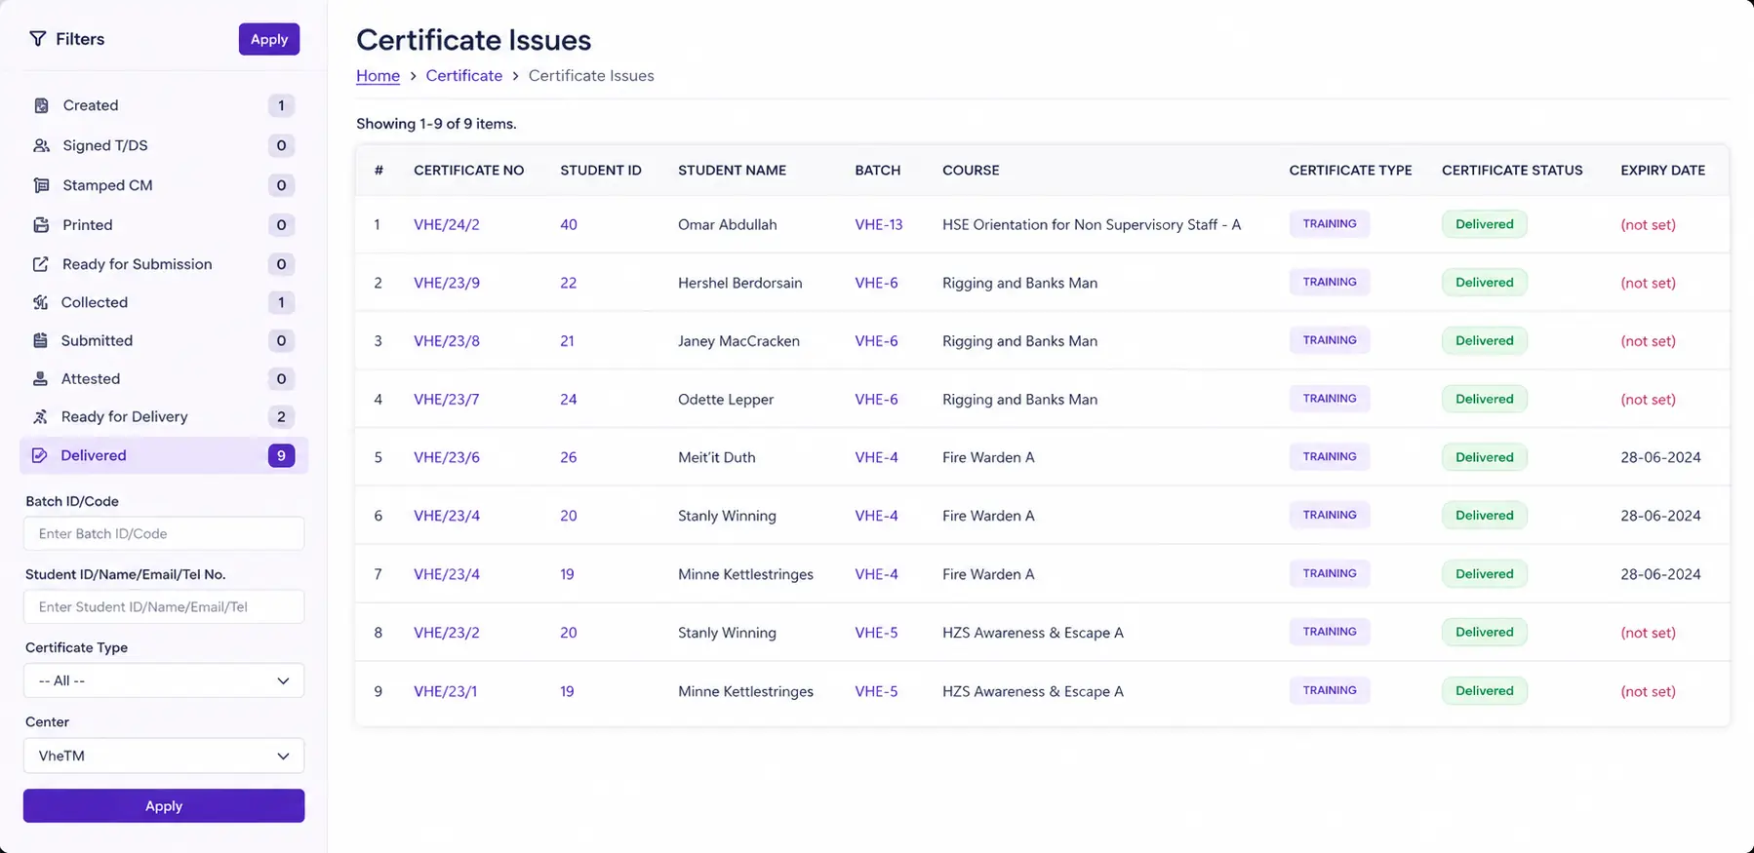Screen dimensions: 1754x853
Task: Click the Stamped CM icon
Action: 41,185
